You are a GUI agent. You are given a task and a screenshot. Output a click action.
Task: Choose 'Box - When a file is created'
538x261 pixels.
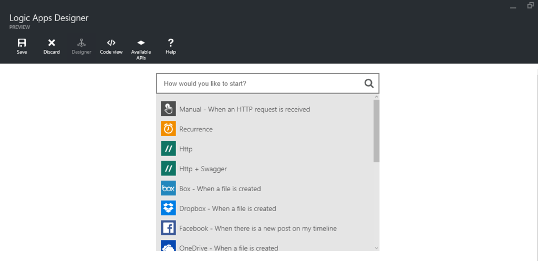point(220,189)
